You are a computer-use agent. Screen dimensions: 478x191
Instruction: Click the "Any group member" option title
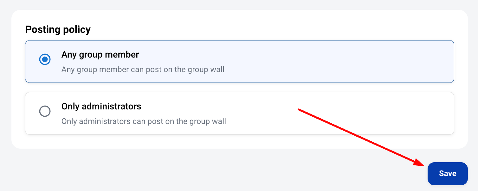click(x=100, y=55)
